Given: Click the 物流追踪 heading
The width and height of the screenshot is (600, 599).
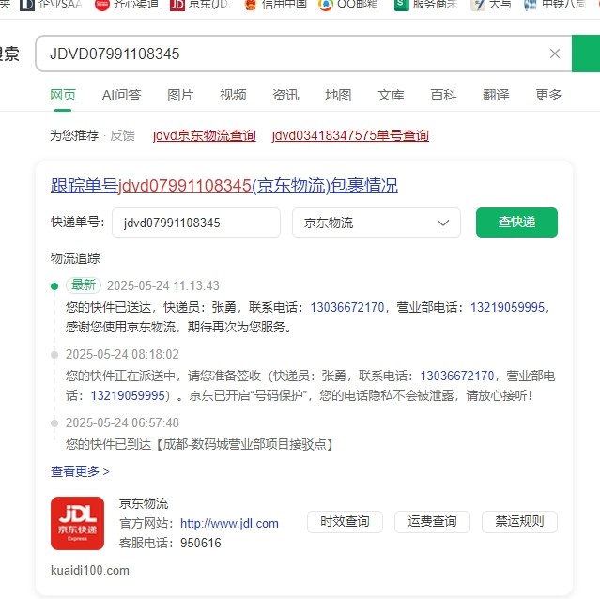Looking at the screenshot, I should point(75,258).
